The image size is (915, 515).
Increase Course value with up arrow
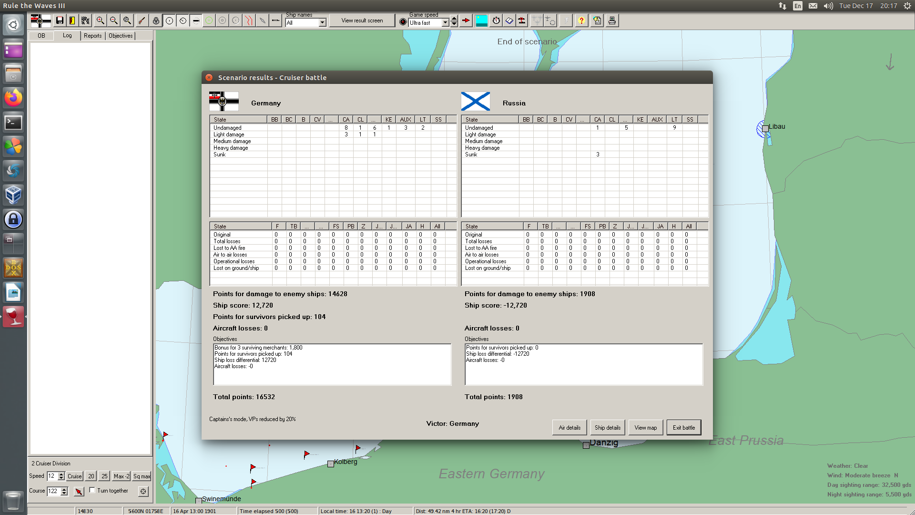click(64, 489)
